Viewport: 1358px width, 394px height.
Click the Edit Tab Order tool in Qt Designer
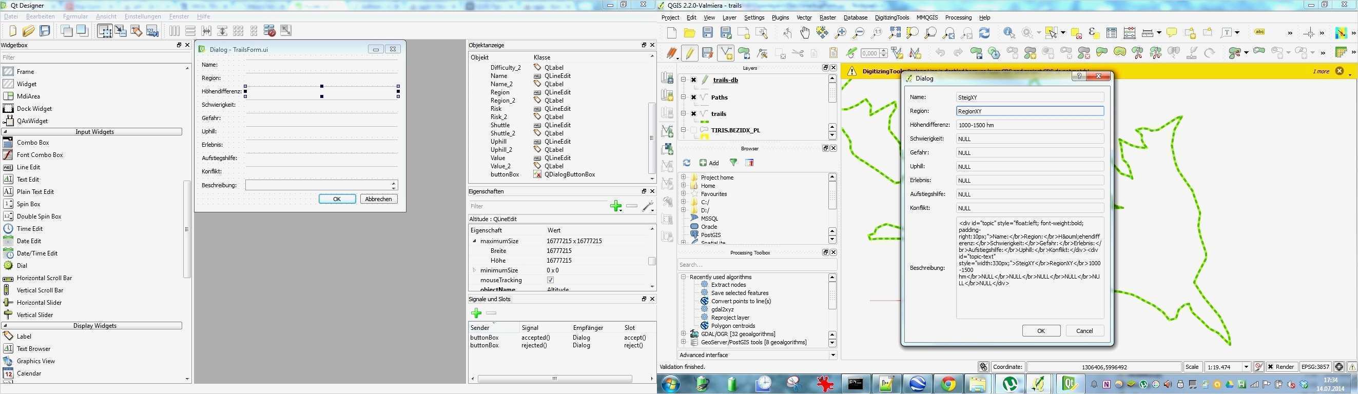click(x=152, y=31)
